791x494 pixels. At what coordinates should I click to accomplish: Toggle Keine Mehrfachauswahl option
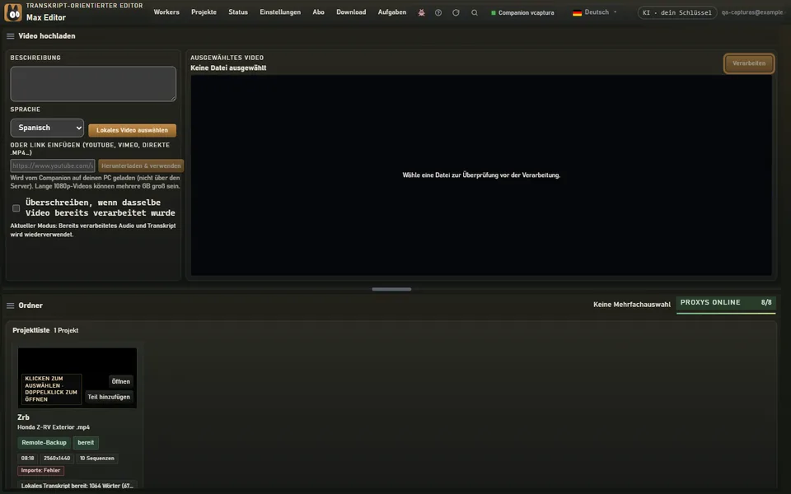tap(632, 305)
